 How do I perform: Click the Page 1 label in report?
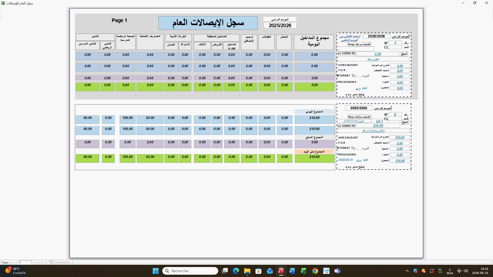119,20
